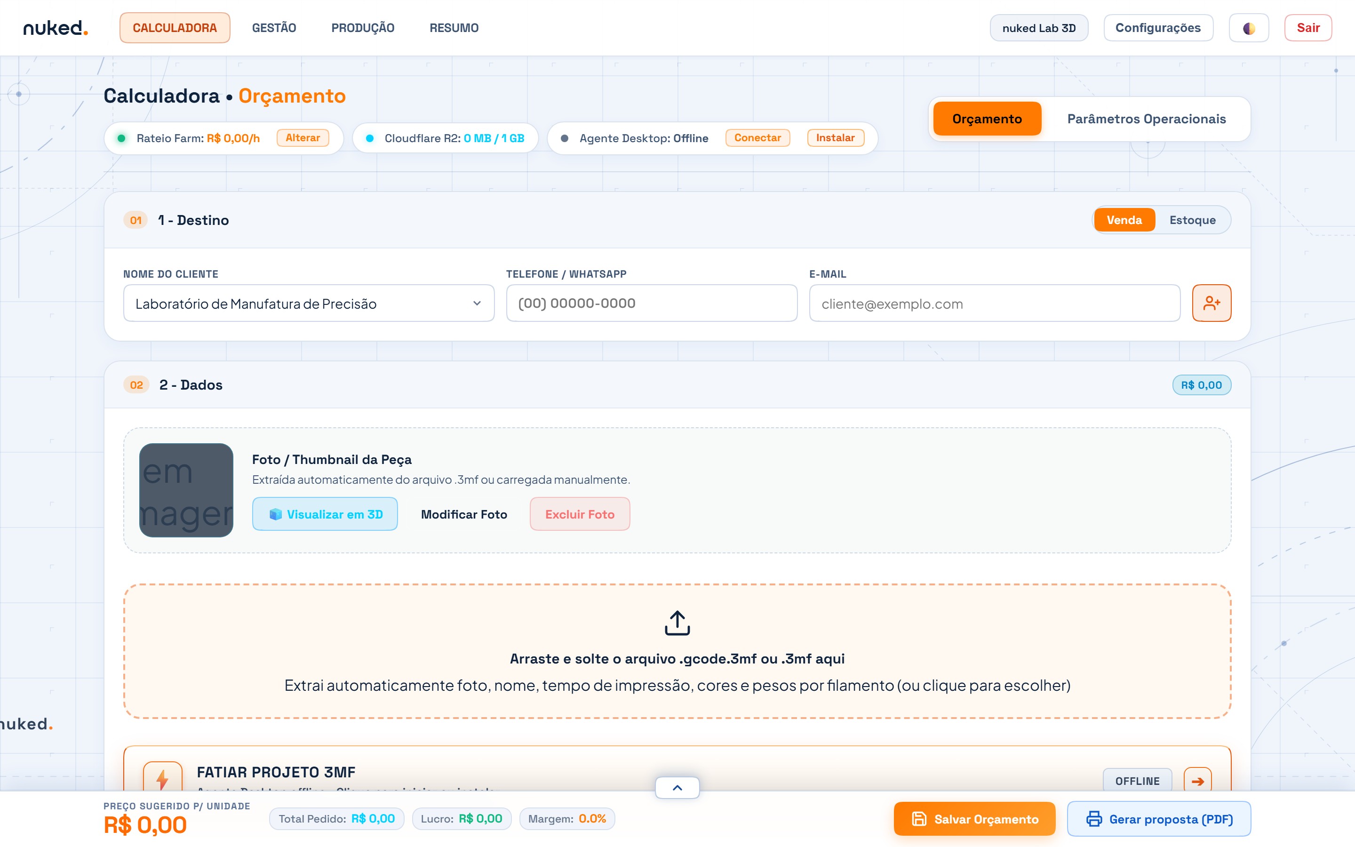
Task: Click the R$ 0,00 badge in Dados header
Action: [x=1202, y=385]
